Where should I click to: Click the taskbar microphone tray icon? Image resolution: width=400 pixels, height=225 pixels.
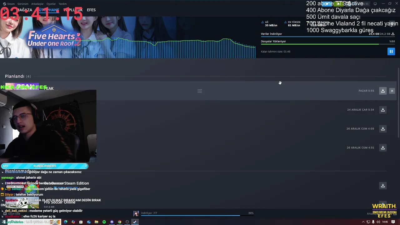[373, 222]
